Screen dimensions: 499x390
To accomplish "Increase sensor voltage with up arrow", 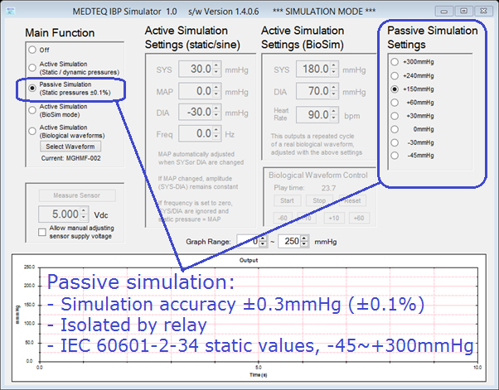I will pos(84,210).
